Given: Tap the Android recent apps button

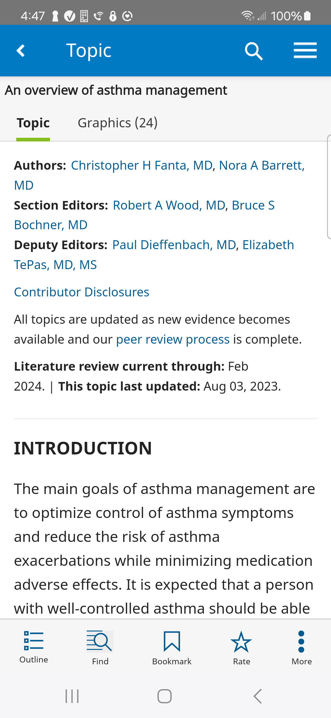Looking at the screenshot, I should (72, 696).
